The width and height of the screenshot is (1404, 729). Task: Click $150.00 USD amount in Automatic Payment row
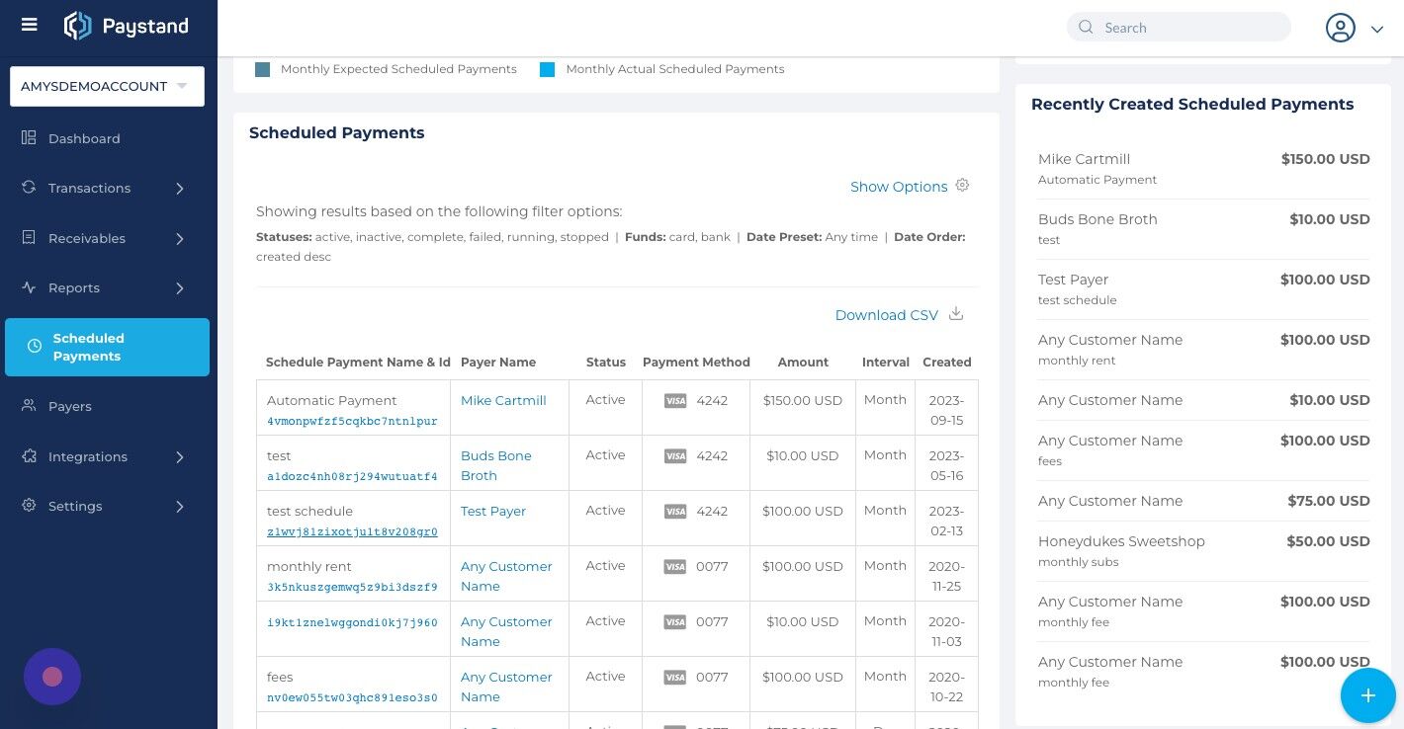803,400
